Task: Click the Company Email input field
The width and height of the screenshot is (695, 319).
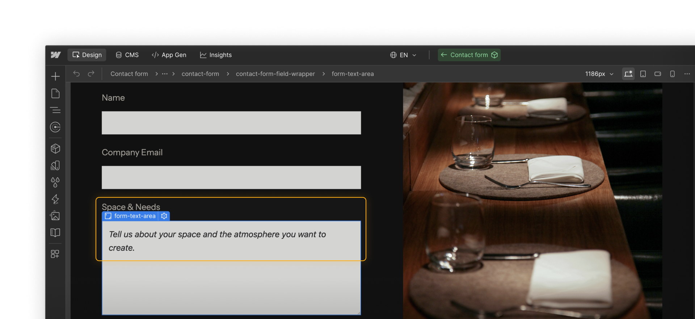Action: [231, 177]
